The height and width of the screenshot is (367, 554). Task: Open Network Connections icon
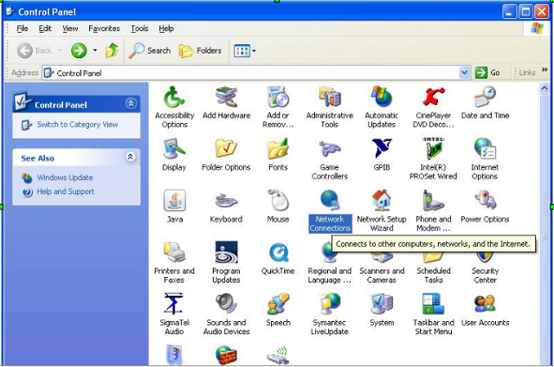point(329,201)
